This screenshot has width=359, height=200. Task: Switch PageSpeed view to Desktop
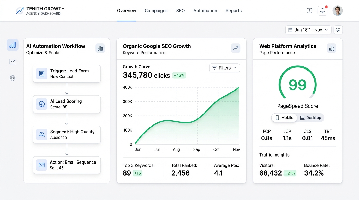[310, 118]
